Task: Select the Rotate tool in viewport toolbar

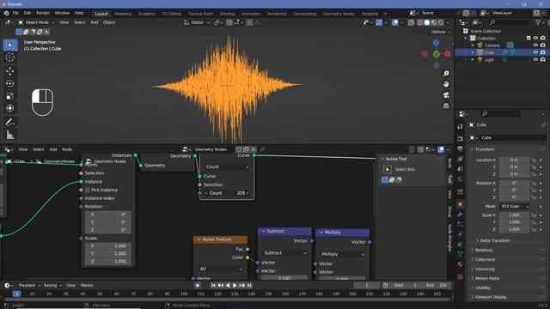Action: pos(9,84)
